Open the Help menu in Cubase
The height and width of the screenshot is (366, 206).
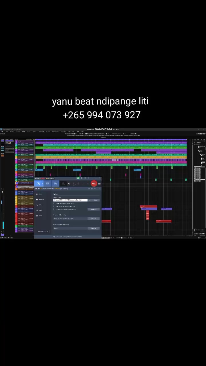point(83,132)
